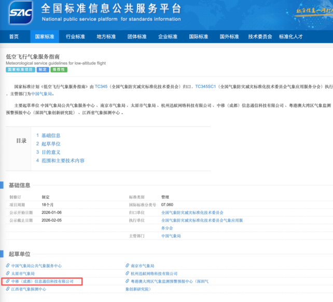Open drafting unit 太原市气象局

(23, 273)
